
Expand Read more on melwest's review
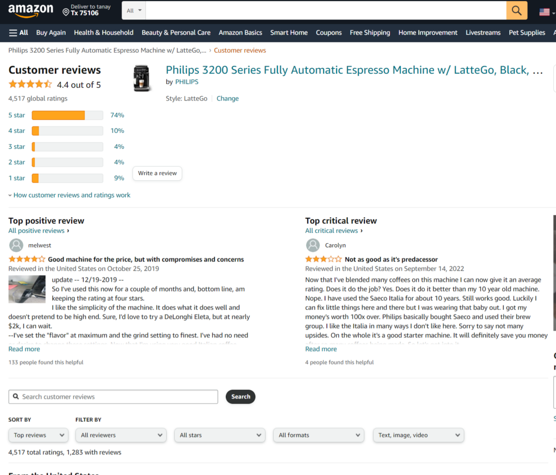coord(24,349)
